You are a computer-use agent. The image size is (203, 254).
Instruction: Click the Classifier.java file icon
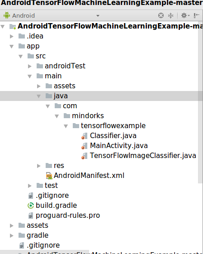point(84,136)
